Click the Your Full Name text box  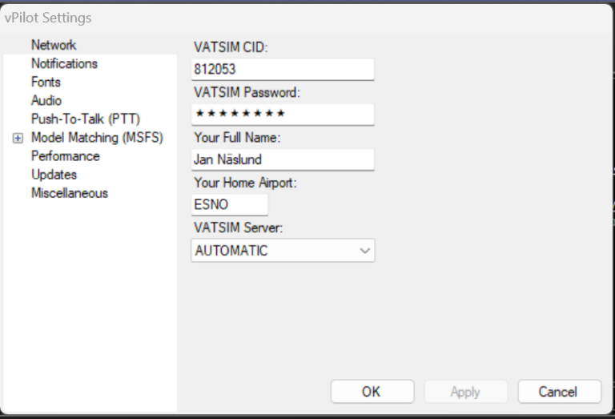[283, 159]
